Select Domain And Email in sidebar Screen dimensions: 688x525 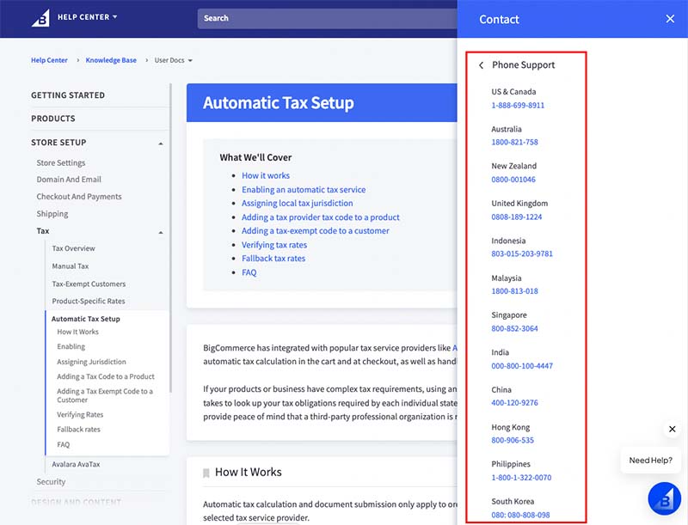[69, 180]
